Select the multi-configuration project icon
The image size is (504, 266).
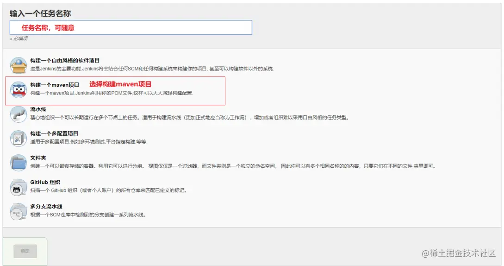click(x=19, y=139)
